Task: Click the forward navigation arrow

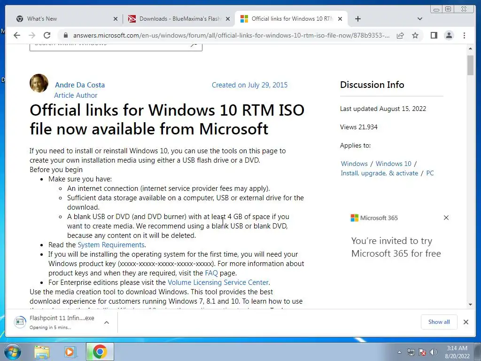Action: 32,35
